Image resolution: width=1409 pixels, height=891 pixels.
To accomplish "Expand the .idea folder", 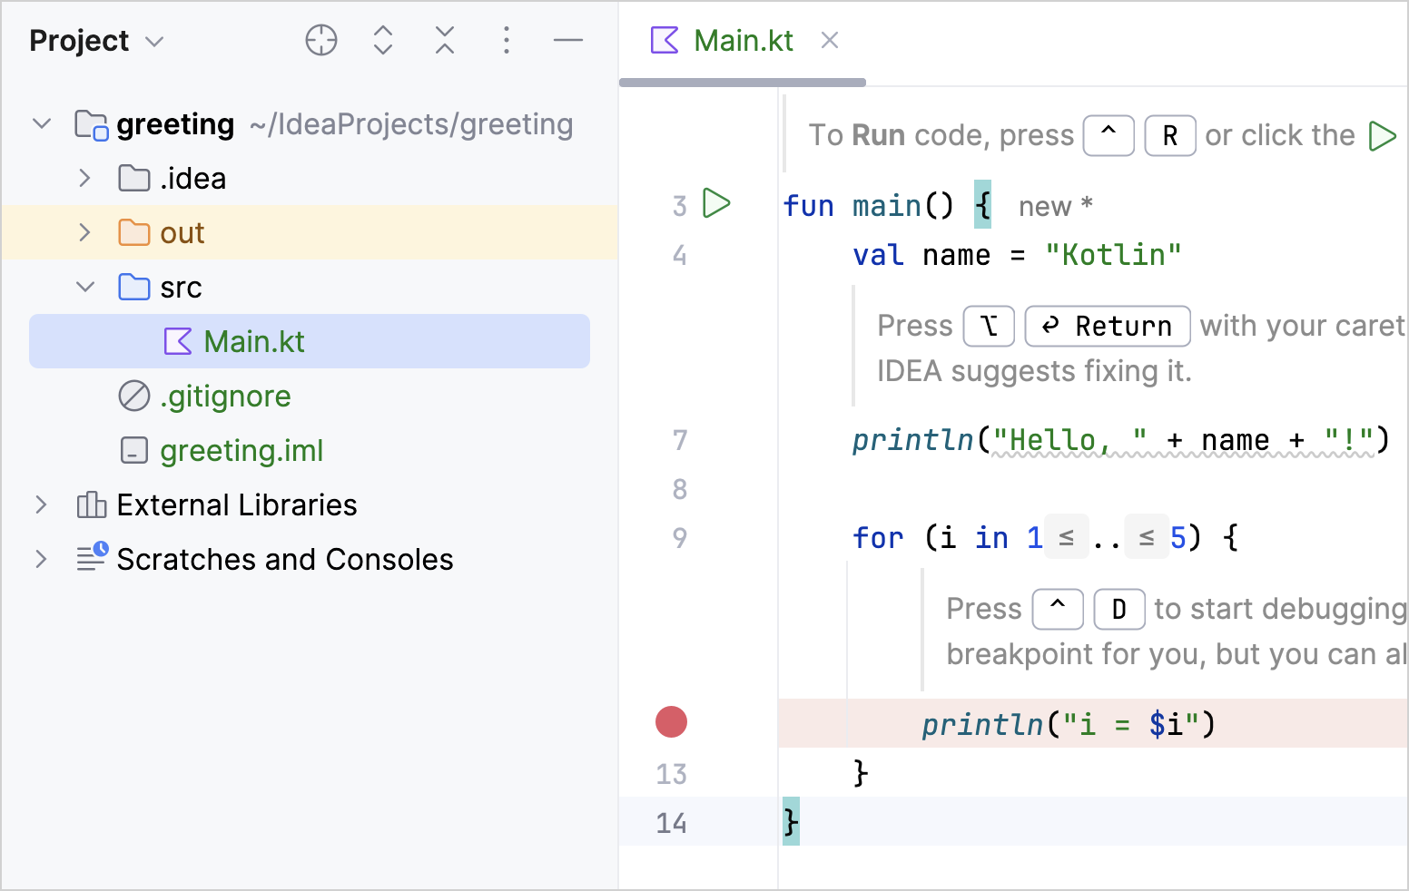I will pos(84,179).
